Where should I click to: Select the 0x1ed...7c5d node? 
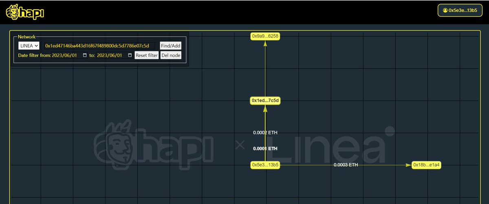265,100
